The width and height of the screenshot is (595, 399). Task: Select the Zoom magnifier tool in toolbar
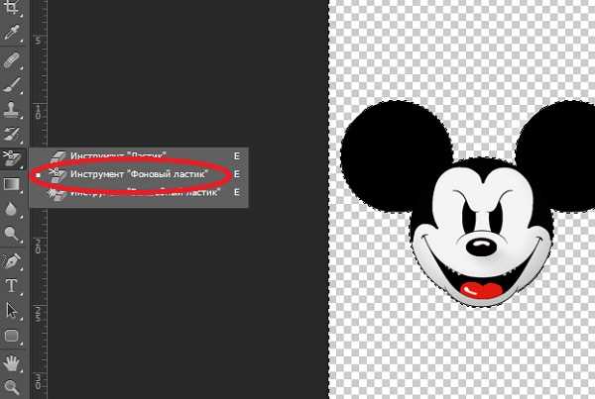[11, 387]
